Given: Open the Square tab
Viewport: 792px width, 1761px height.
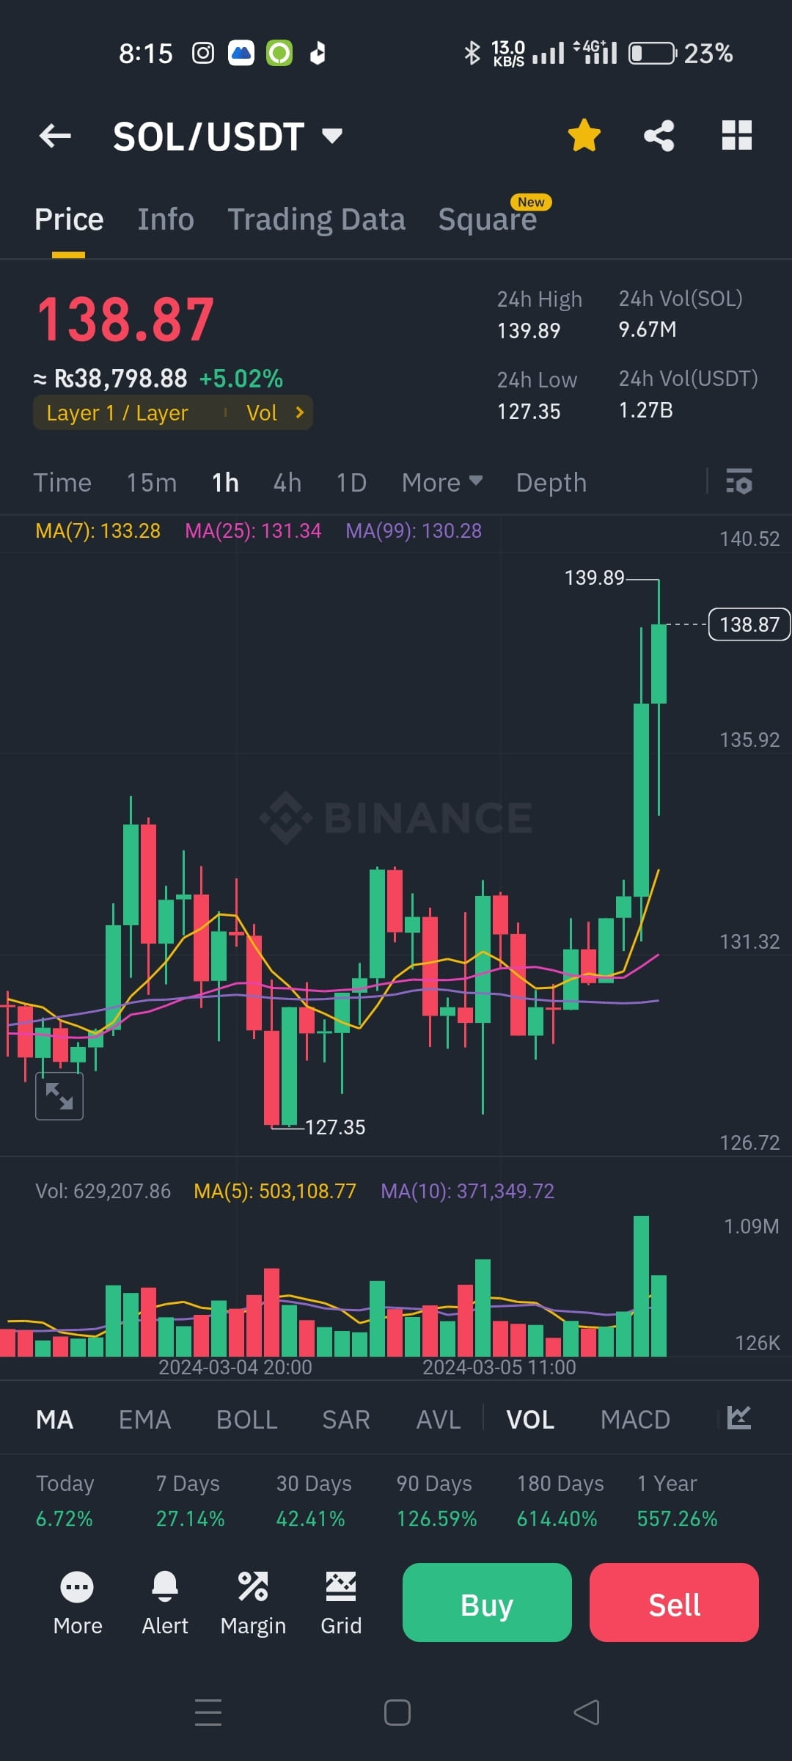Looking at the screenshot, I should (487, 218).
